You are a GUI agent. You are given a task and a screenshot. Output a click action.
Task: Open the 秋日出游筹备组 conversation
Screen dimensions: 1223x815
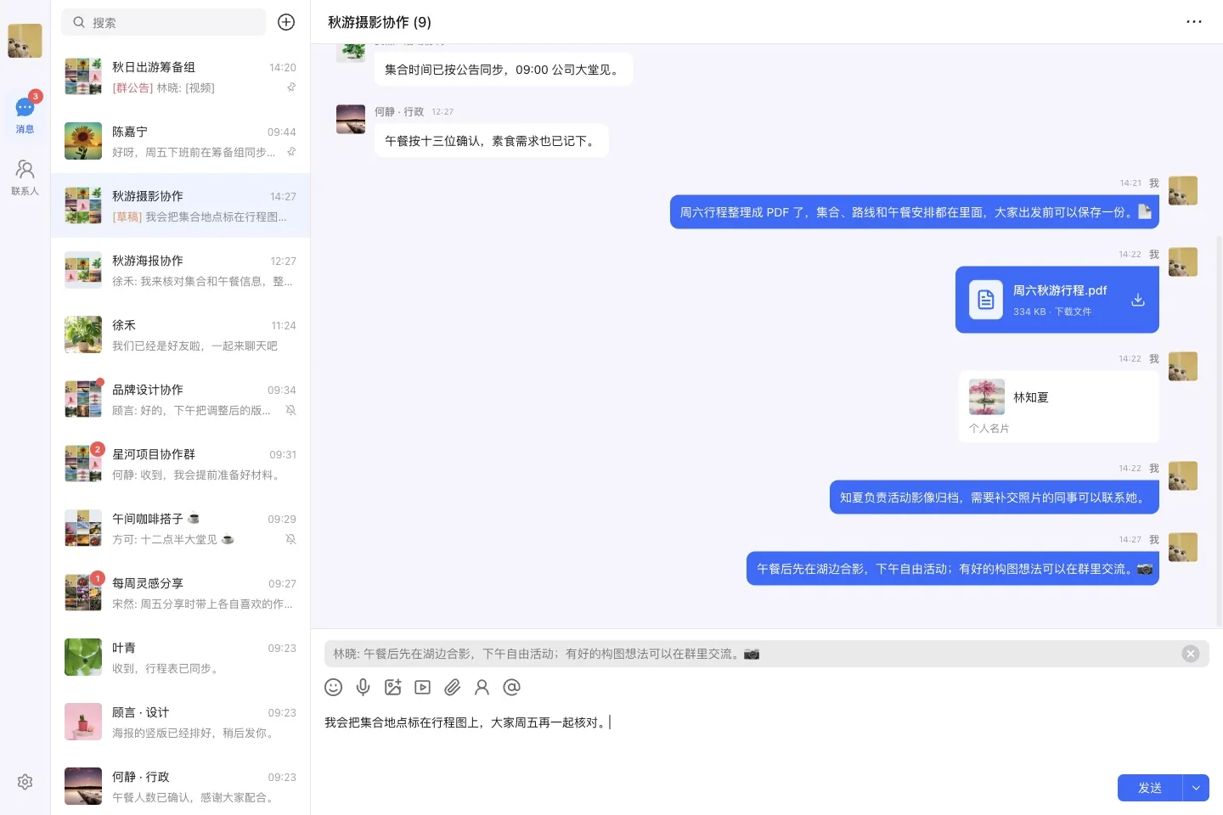pyautogui.click(x=180, y=76)
